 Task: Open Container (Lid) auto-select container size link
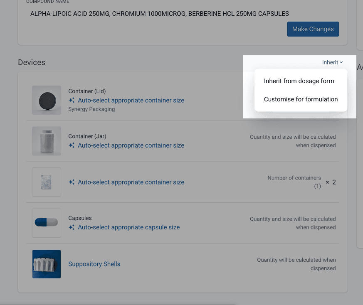tap(131, 100)
